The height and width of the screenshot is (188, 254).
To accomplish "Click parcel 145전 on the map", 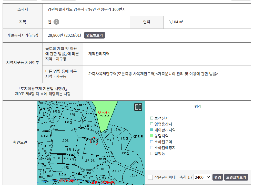I will 66,167.
